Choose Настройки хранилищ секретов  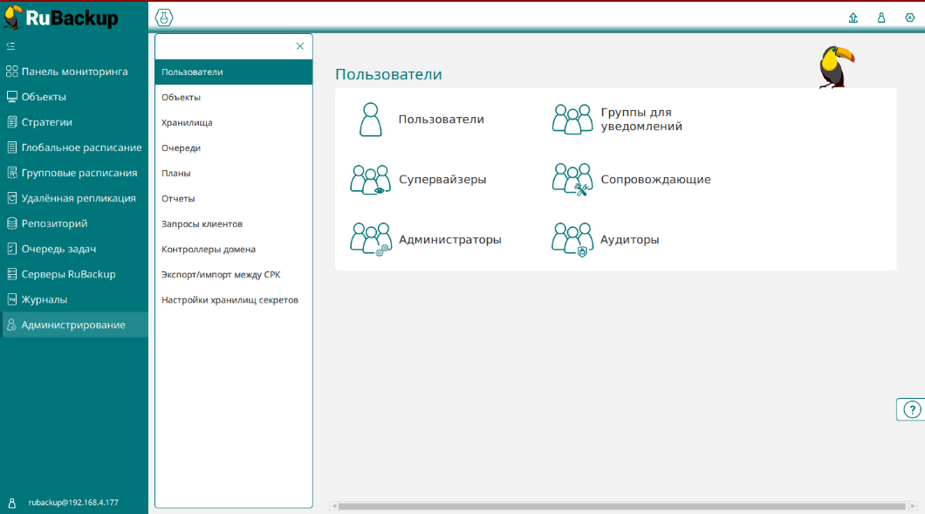coord(230,300)
